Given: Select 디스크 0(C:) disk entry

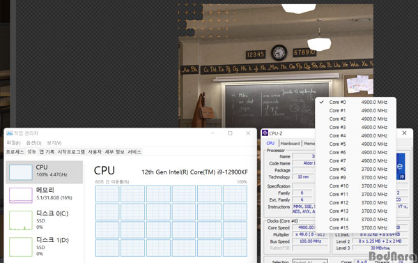Looking at the screenshot, I should tap(45, 220).
